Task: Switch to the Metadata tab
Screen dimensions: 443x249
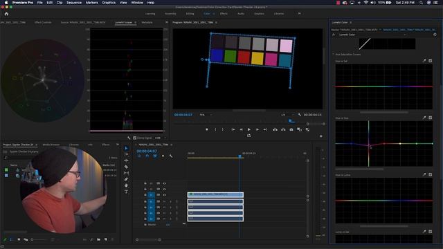Action: pyautogui.click(x=147, y=22)
